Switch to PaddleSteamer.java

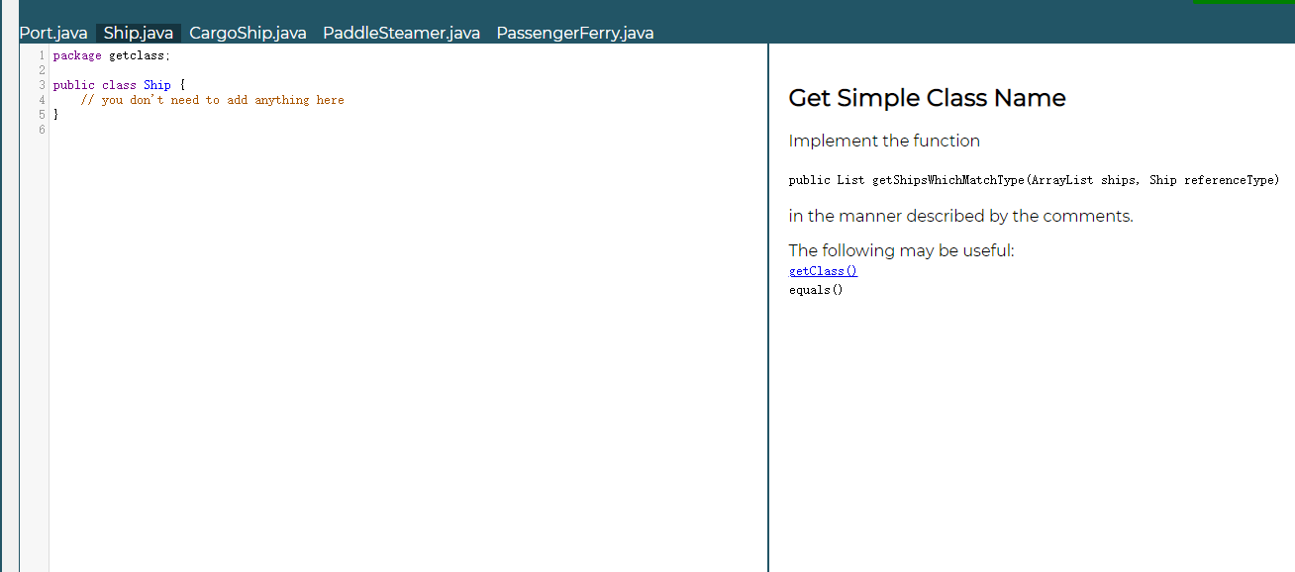(400, 32)
